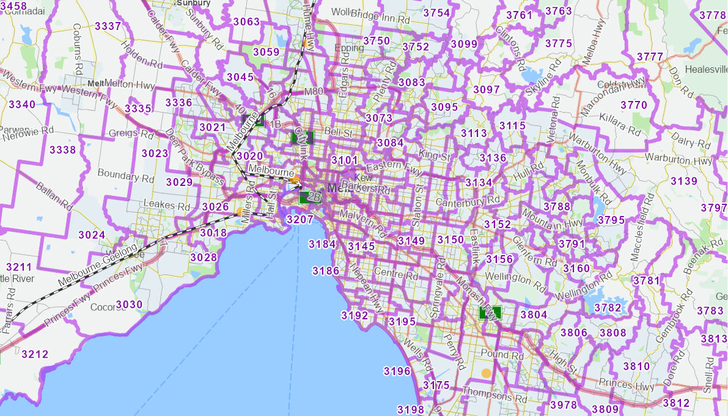Click the Melbourne-Geelong railway label

point(98,264)
